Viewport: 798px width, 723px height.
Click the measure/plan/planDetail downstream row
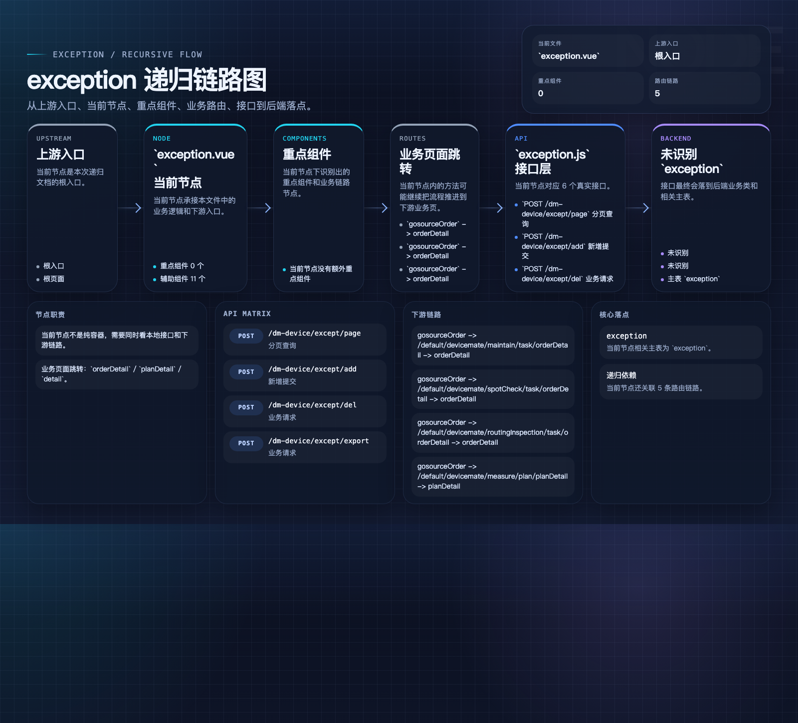pos(493,477)
